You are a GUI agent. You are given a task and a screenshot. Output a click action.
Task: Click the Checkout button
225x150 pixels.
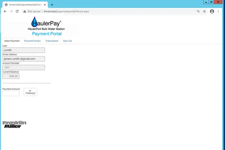[x=30, y=92]
